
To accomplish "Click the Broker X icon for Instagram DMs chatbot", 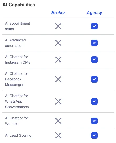I will 58,59.
